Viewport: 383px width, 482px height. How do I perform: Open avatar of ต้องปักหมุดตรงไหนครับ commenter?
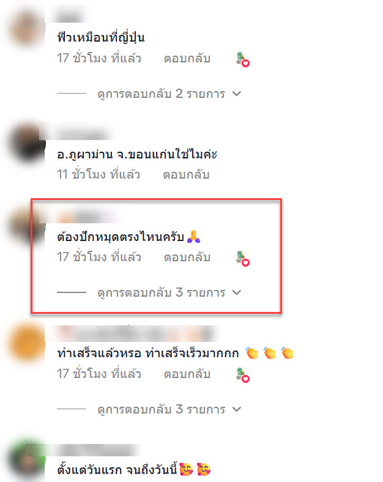[27, 226]
